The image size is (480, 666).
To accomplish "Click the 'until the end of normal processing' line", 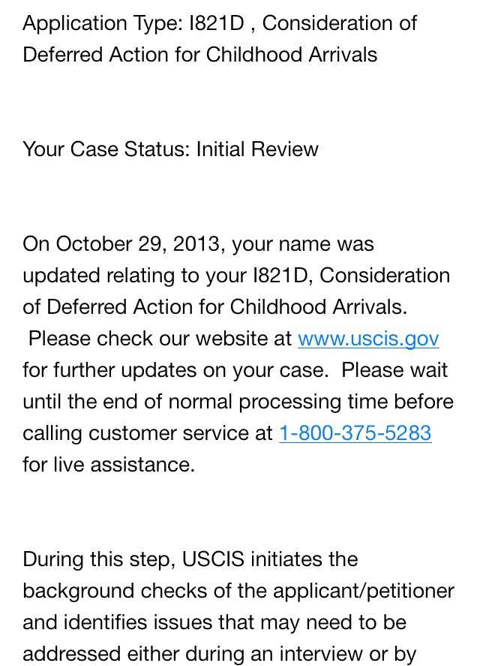I will coord(238,402).
